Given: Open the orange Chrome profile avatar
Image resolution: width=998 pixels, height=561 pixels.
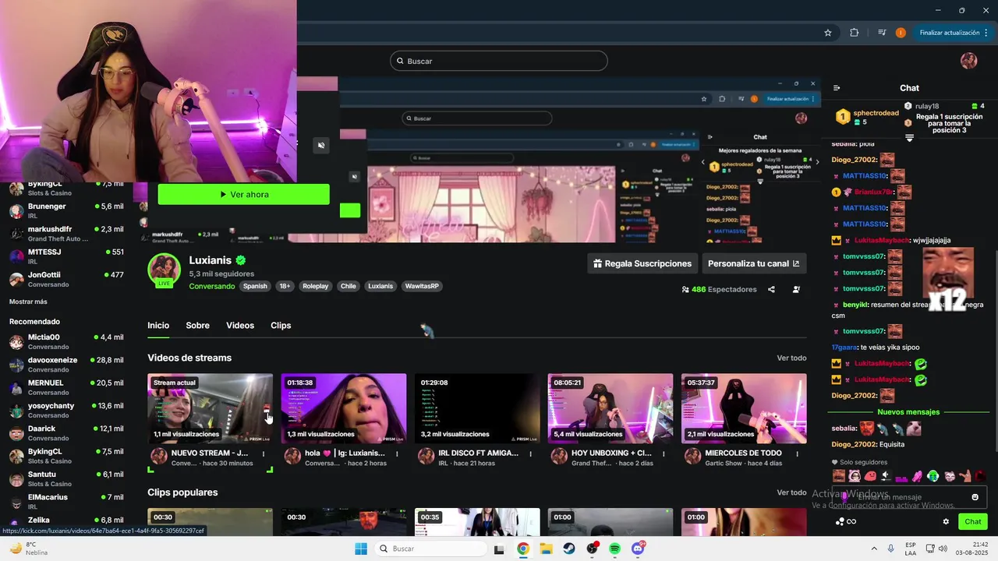Looking at the screenshot, I should click(x=901, y=33).
